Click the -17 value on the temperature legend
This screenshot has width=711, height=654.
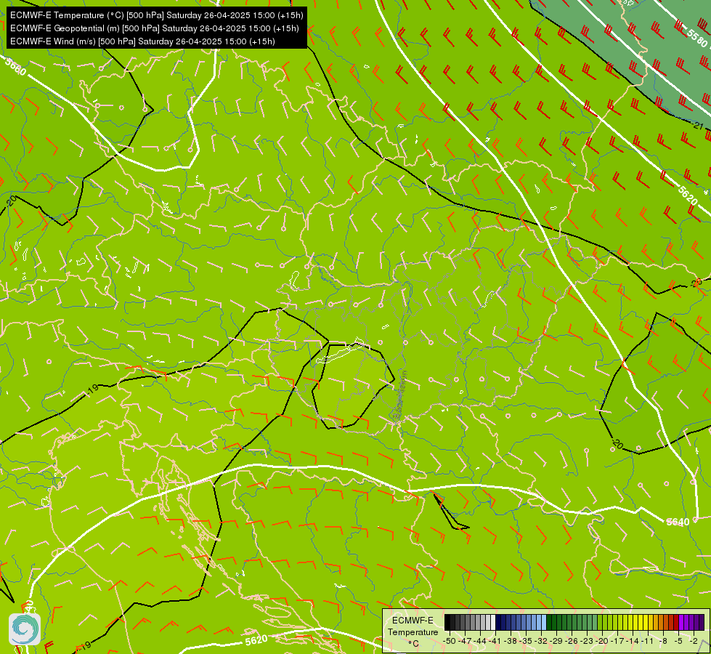[617, 642]
